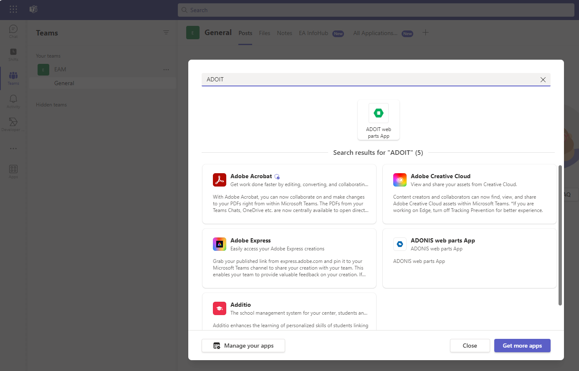This screenshot has width=579, height=371.
Task: Pick the Adobe Express app result
Action: [289, 258]
